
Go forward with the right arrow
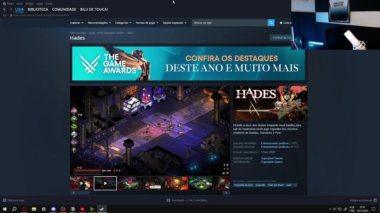(11, 9)
